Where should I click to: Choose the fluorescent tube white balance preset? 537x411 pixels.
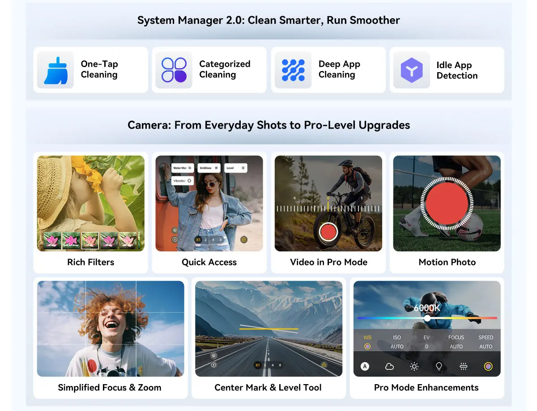pos(464,366)
